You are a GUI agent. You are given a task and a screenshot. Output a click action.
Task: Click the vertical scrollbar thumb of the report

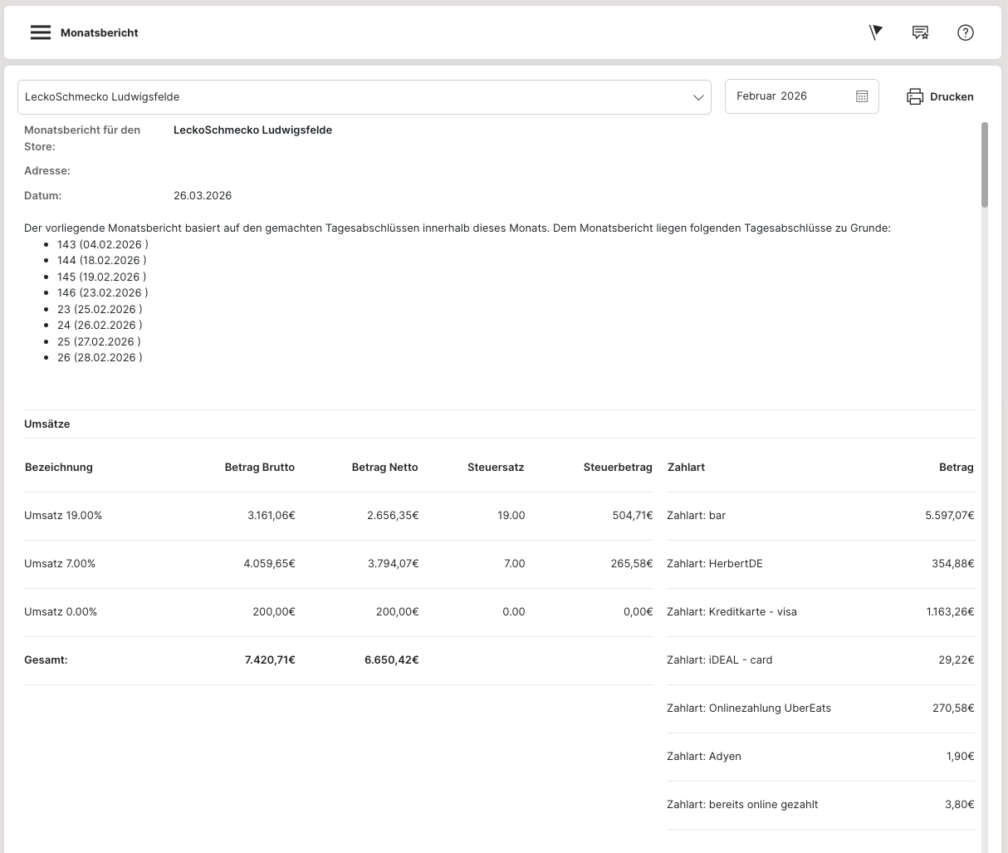[x=985, y=164]
